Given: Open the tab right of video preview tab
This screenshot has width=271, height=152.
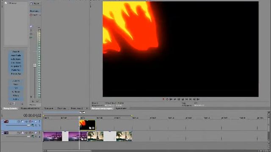Looking at the screenshot, I should pyautogui.click(x=121, y=109).
